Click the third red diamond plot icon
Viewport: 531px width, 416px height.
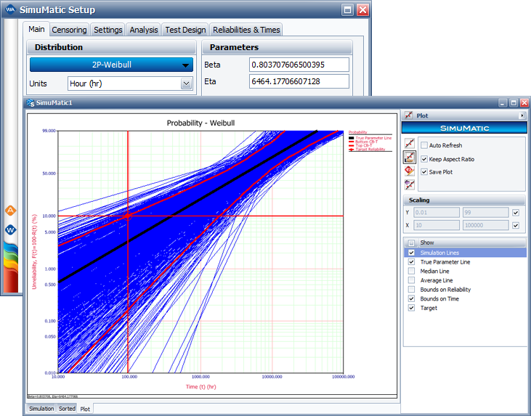[x=410, y=171]
